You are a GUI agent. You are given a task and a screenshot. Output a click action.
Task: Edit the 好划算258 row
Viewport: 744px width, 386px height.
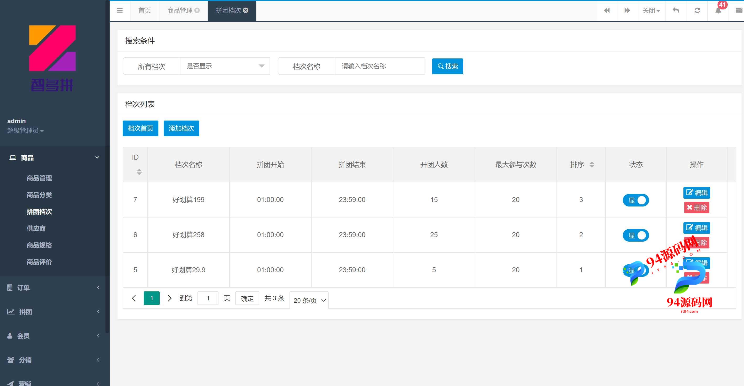696,228
